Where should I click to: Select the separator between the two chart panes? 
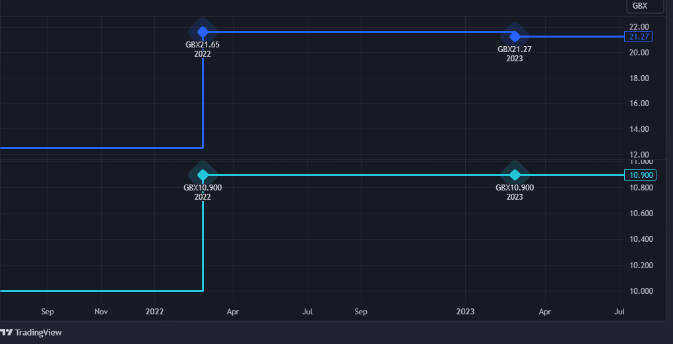310,159
